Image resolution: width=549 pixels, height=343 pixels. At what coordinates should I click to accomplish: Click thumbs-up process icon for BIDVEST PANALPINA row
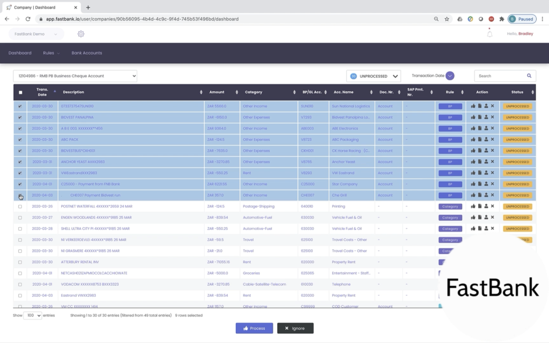click(473, 117)
